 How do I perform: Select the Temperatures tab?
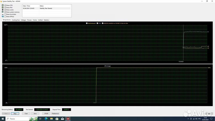coord(7,20)
